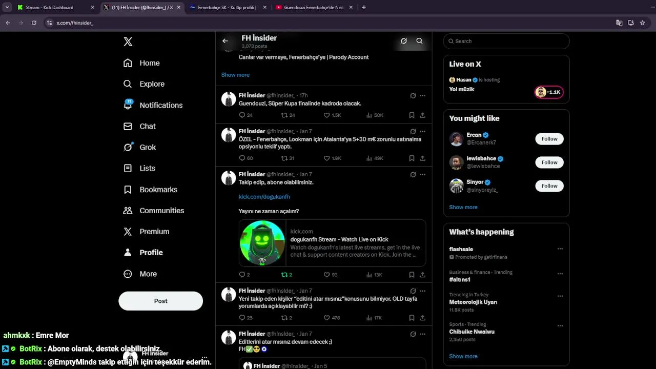Open the Meteorolojik Uyarı trend
Image resolution: width=656 pixels, height=369 pixels.
(x=473, y=302)
